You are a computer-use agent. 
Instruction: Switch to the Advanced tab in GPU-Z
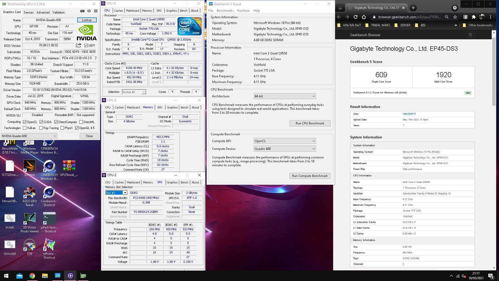click(43, 12)
